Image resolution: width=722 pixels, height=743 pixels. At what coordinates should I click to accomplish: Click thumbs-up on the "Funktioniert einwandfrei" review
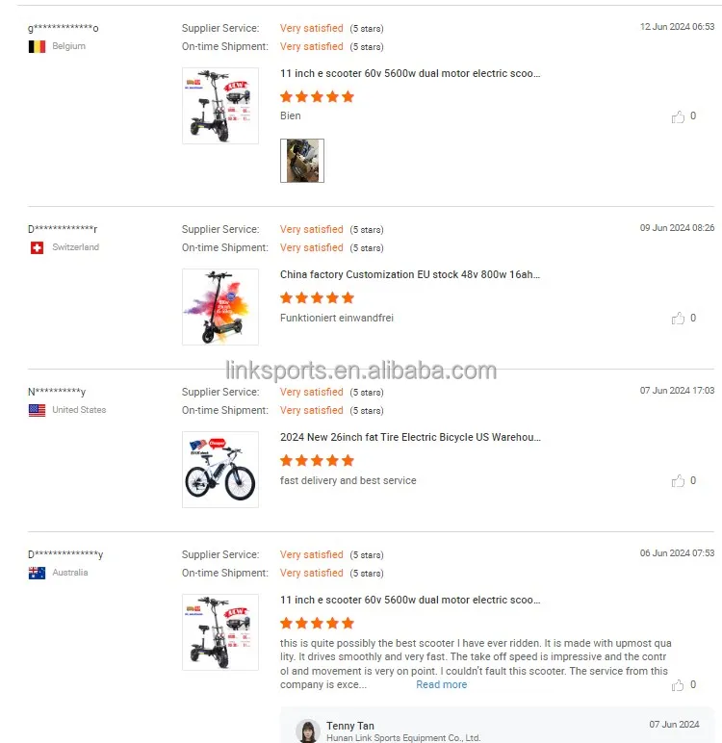[x=679, y=318]
